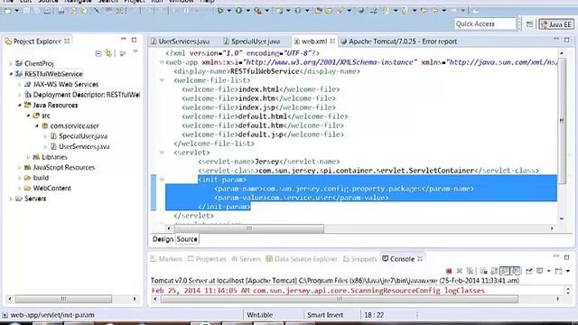This screenshot has width=578, height=325.
Task: Click web-app/servlet/init-param status bar text
Action: point(52,315)
